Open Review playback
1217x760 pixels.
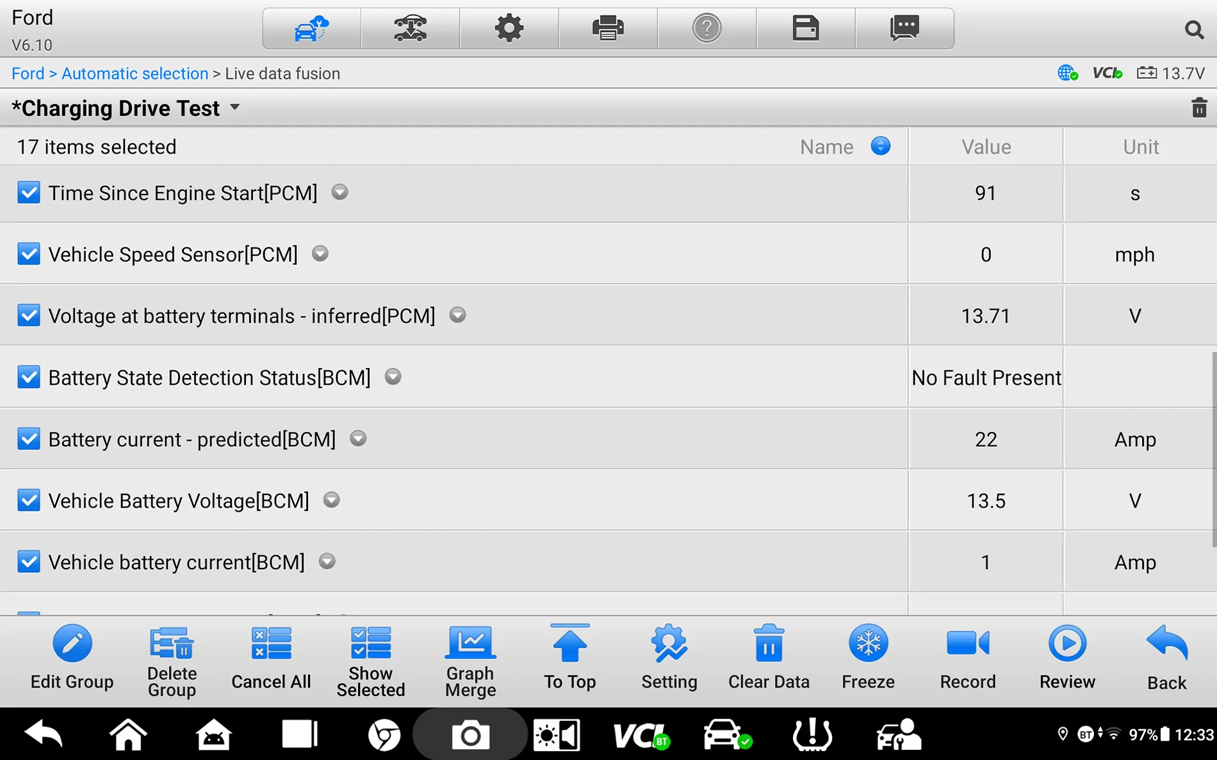coord(1067,659)
